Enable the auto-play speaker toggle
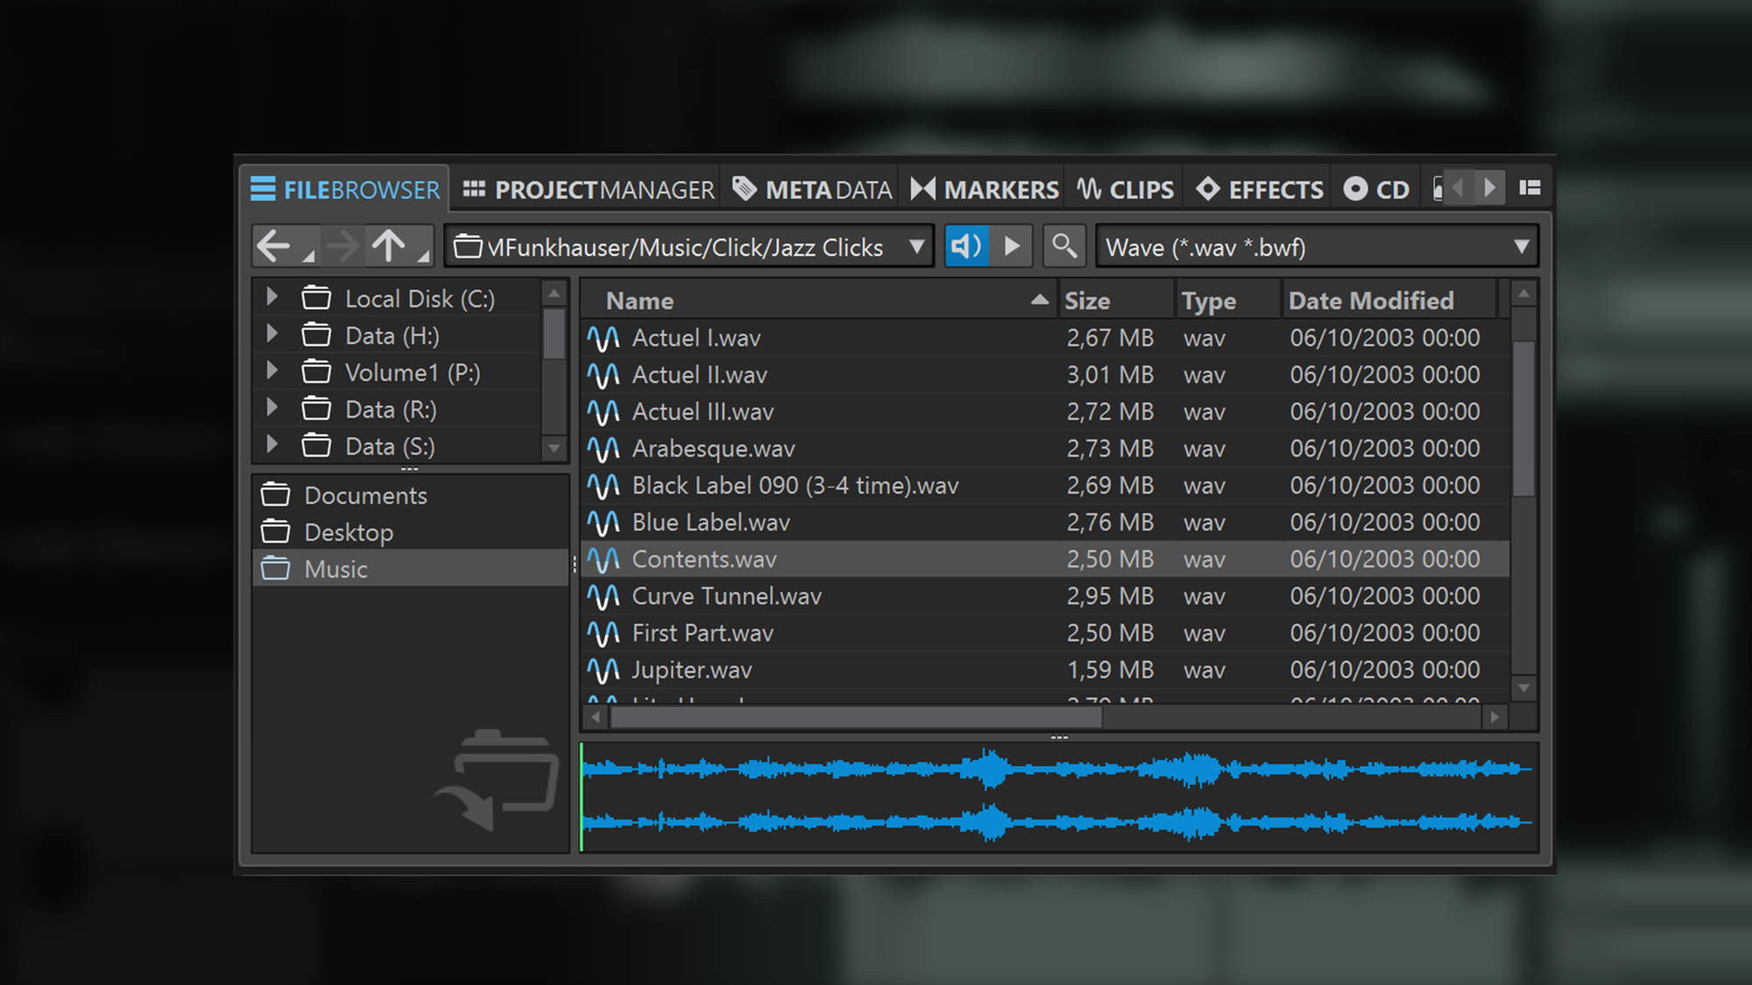Image resolution: width=1752 pixels, height=985 pixels. 965,246
